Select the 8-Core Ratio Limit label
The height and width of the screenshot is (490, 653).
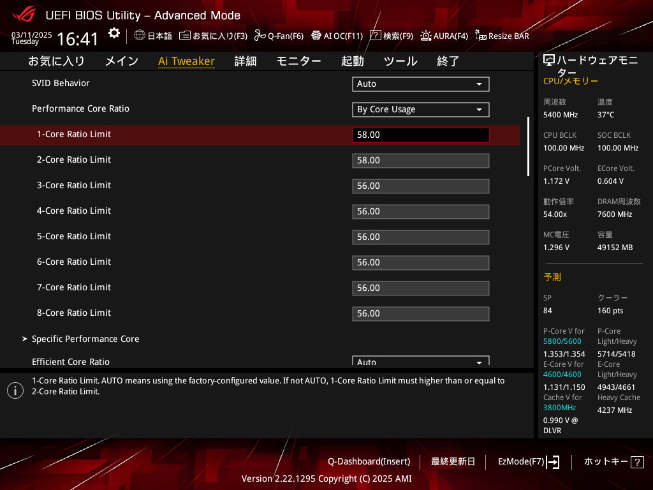click(x=74, y=313)
